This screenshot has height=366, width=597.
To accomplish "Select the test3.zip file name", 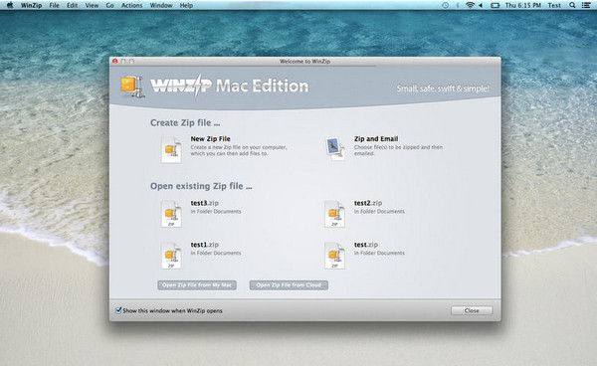I will (205, 203).
